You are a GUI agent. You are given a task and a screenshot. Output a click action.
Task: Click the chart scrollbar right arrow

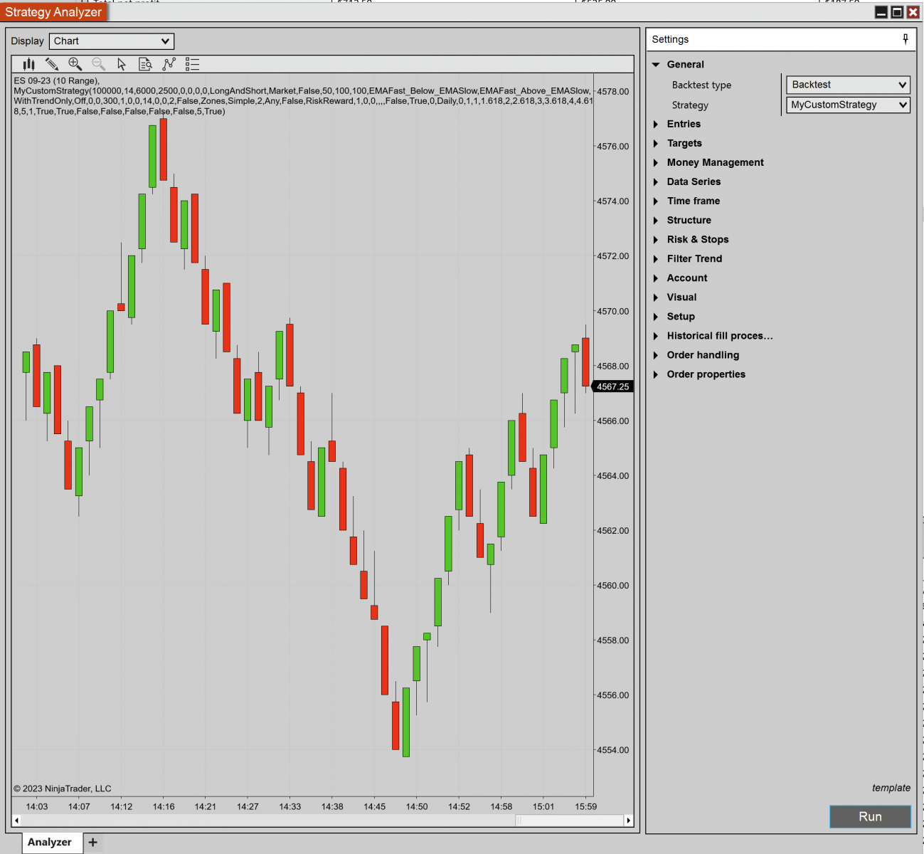(628, 821)
